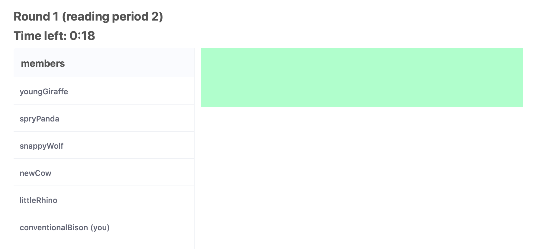Click the Round 1 heading text
Image resolution: width=551 pixels, height=249 pixels.
point(89,17)
